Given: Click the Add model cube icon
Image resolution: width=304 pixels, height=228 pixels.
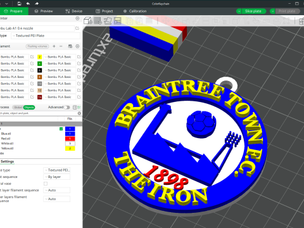Looking at the screenshot, I should 88,21.
